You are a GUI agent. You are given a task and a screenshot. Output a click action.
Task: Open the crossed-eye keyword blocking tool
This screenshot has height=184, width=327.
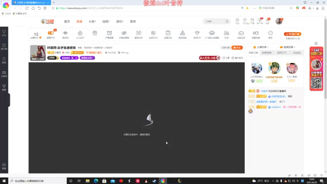(124, 33)
